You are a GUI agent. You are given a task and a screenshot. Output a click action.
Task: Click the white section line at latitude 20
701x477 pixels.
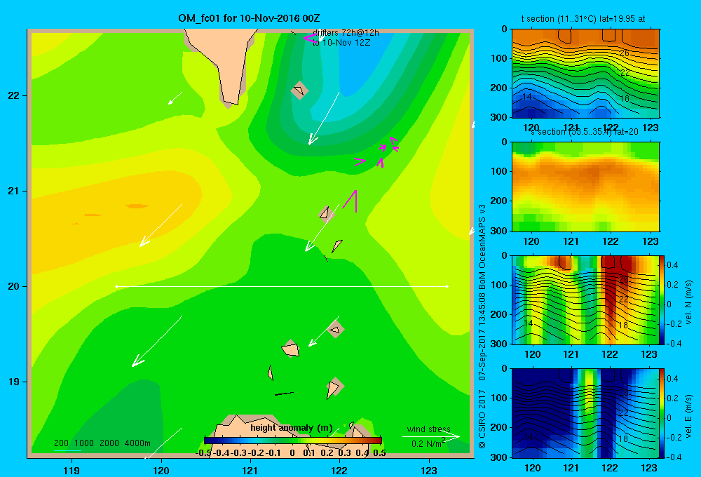tap(282, 286)
